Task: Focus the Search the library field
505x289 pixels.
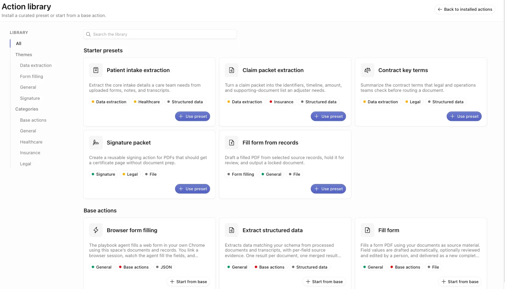Action: (160, 34)
